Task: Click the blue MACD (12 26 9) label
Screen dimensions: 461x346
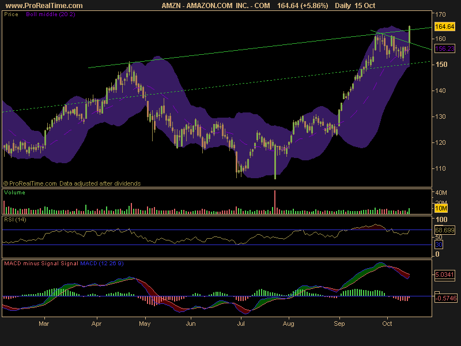Action: click(x=102, y=264)
